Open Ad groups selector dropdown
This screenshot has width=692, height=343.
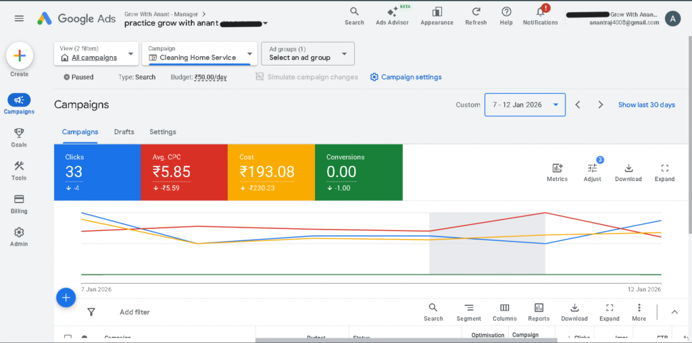[307, 53]
